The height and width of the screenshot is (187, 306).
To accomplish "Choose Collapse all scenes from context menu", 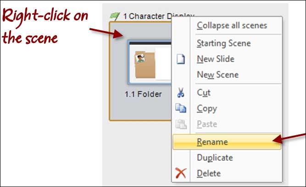I will point(232,26).
